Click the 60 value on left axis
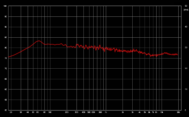 [x=6, y=89]
